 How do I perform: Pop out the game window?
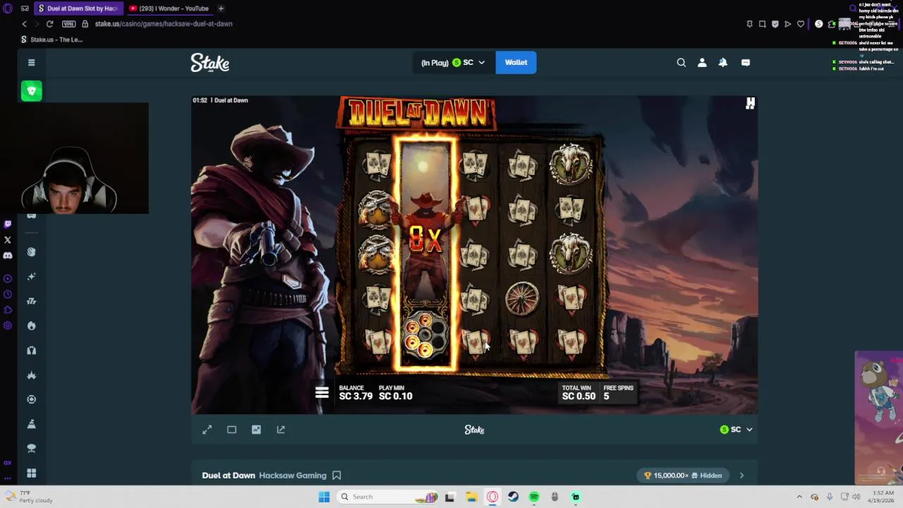(281, 430)
